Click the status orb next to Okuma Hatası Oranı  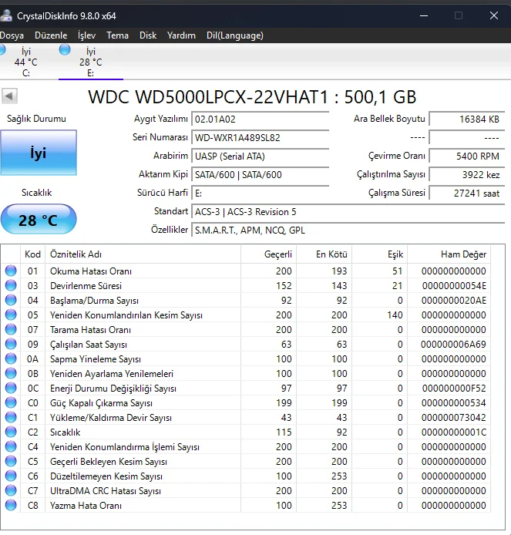[x=11, y=271]
